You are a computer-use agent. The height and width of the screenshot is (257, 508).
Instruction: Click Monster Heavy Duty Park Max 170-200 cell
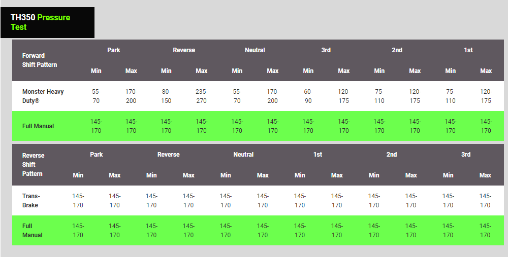(x=131, y=96)
